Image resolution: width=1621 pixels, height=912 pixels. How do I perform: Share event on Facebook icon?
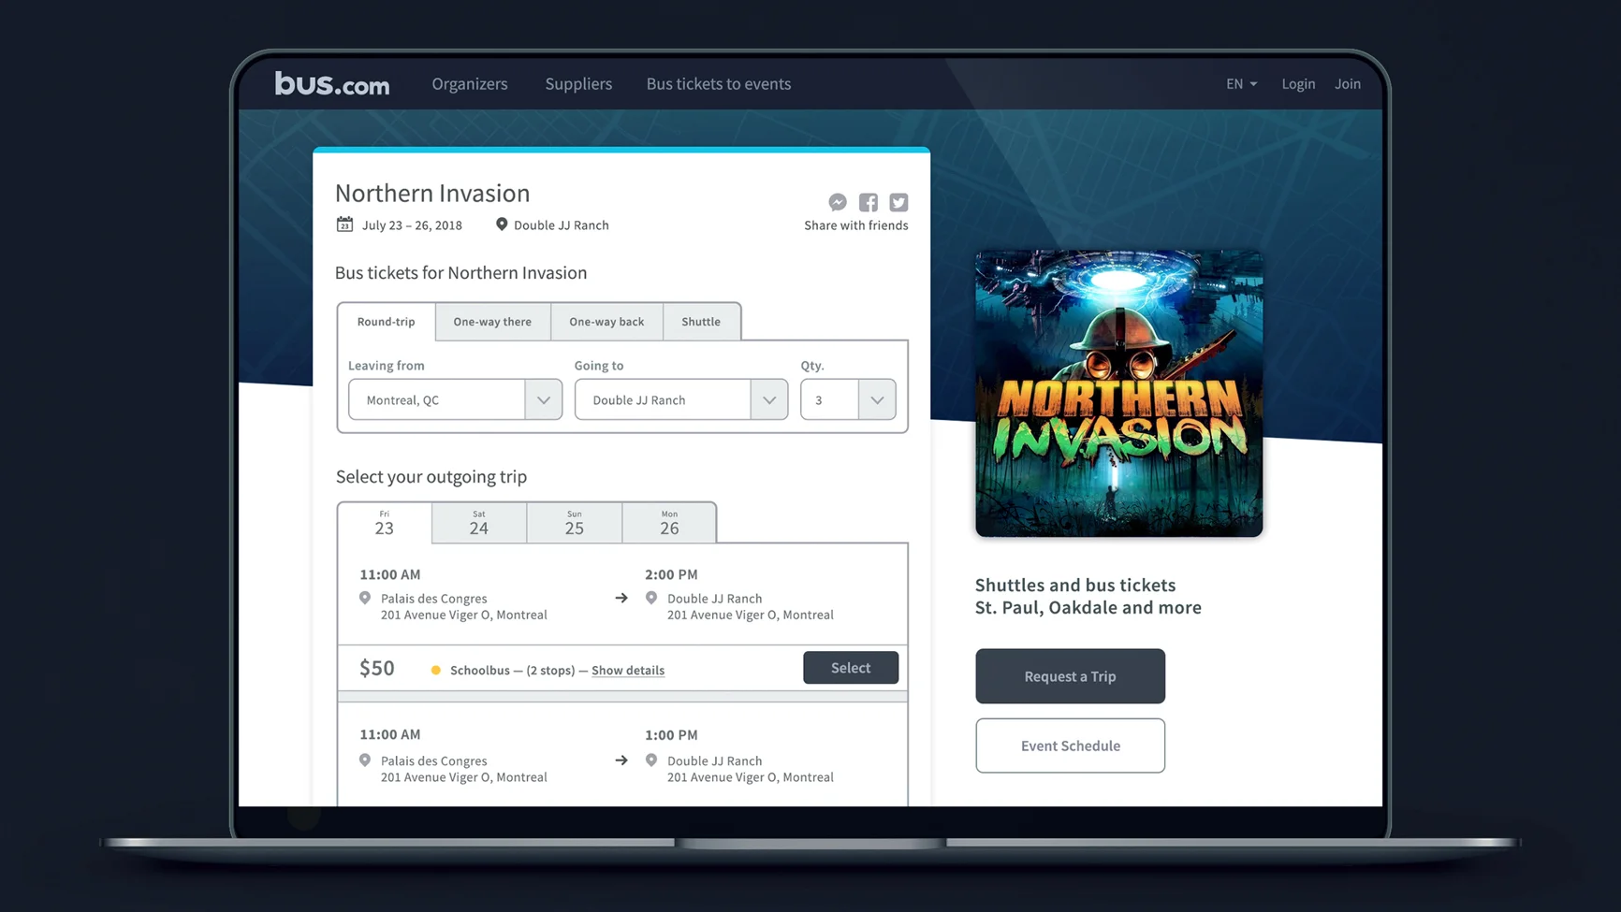pos(869,202)
